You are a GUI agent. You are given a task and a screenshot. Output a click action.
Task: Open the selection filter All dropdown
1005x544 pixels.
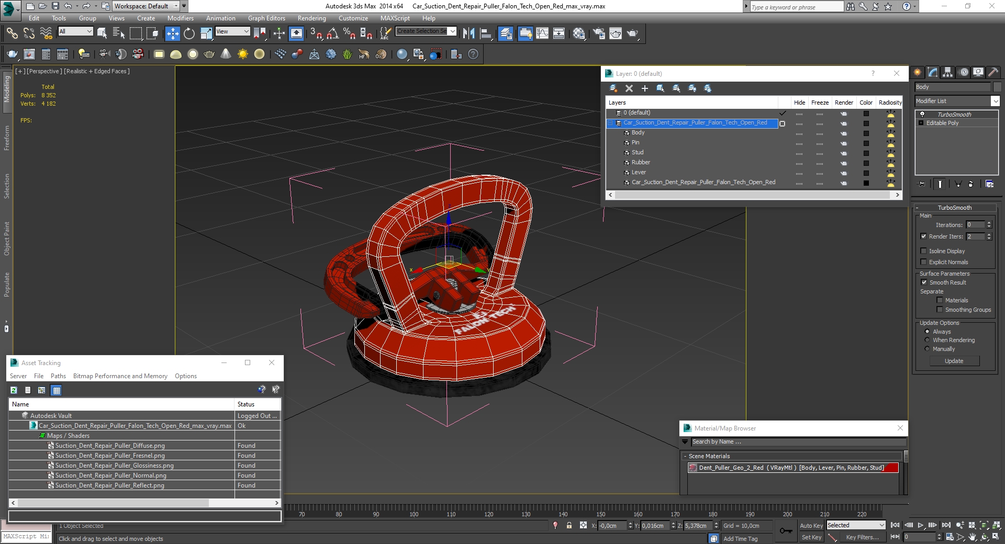coord(75,31)
